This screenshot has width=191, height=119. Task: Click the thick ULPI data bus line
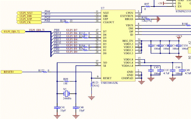[51, 44]
